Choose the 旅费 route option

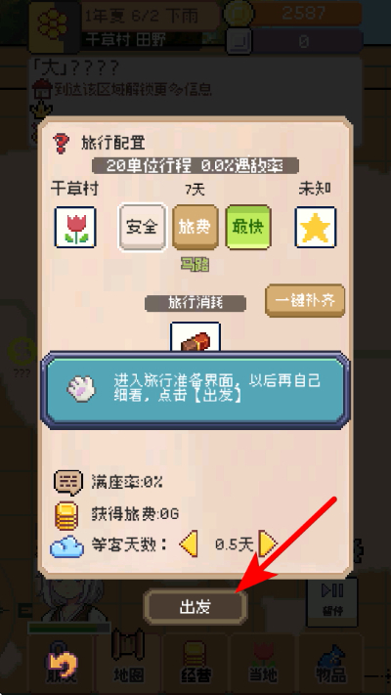tap(195, 227)
